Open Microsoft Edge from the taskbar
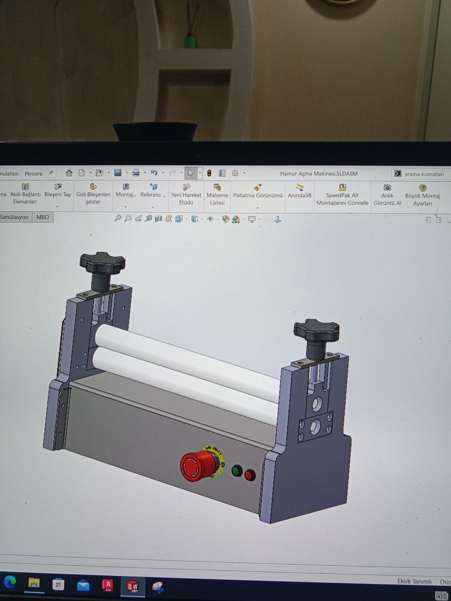This screenshot has height=601, width=451. click(x=10, y=582)
